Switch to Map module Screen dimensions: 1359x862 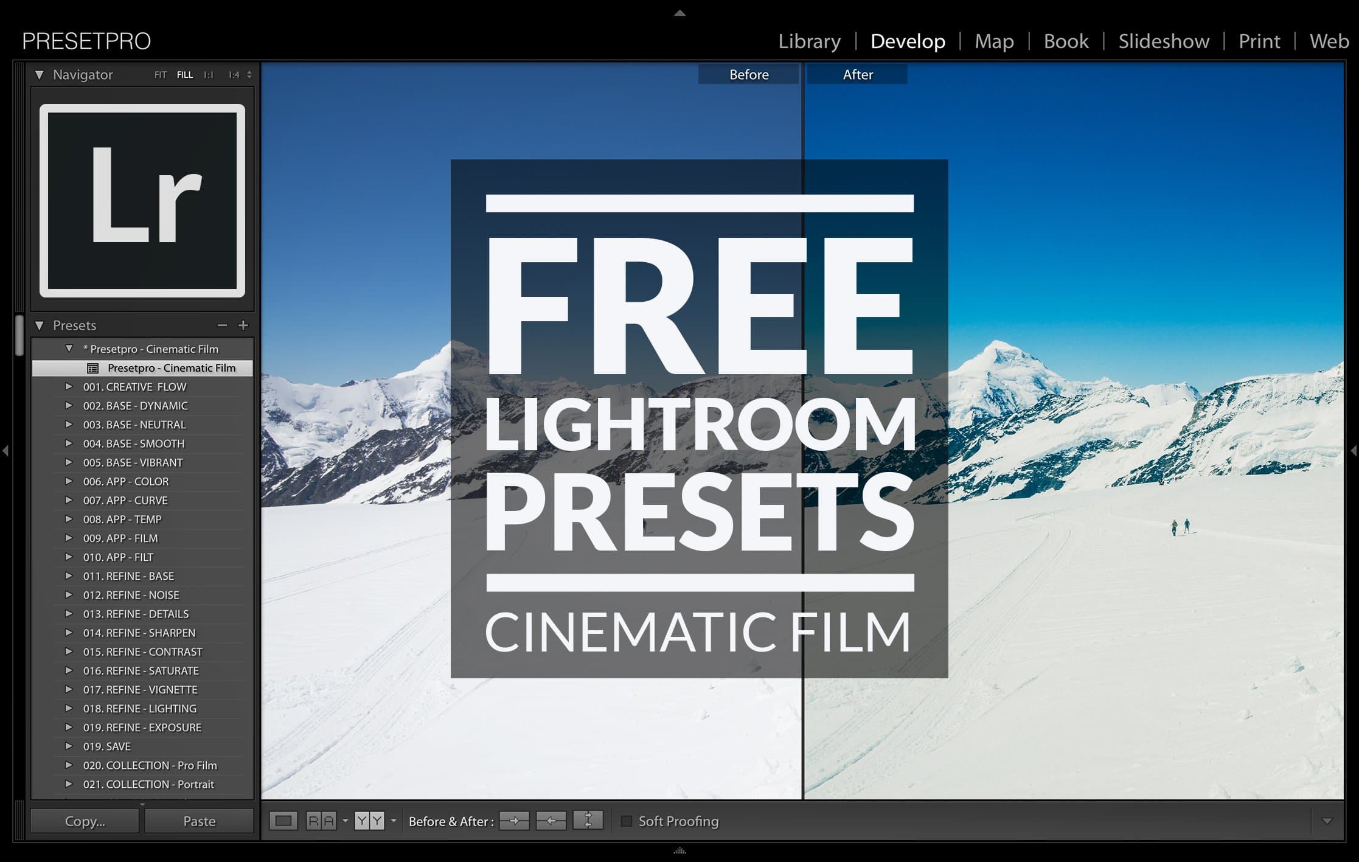pos(994,41)
